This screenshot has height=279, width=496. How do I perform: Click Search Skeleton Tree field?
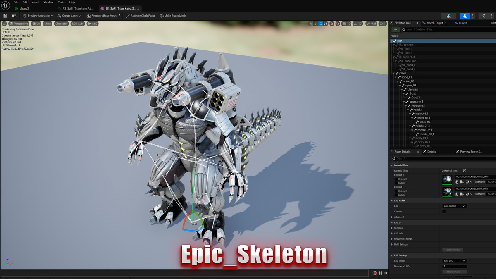point(448,29)
